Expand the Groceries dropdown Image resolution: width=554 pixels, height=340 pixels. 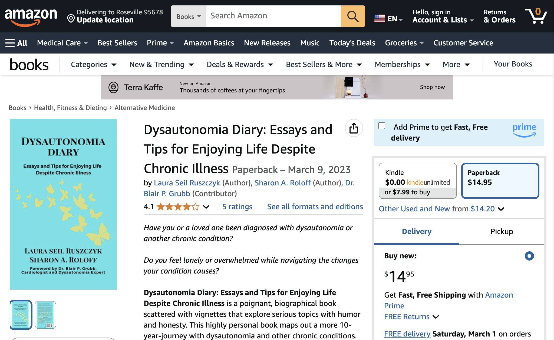pyautogui.click(x=404, y=43)
